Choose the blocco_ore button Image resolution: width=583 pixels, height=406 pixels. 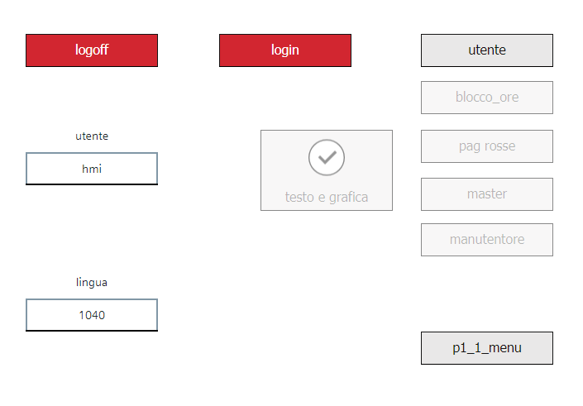(486, 98)
